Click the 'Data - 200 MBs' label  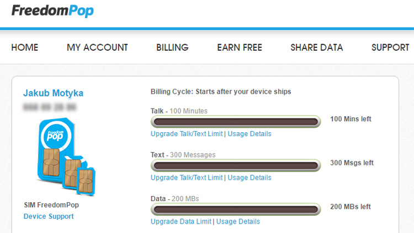click(175, 199)
